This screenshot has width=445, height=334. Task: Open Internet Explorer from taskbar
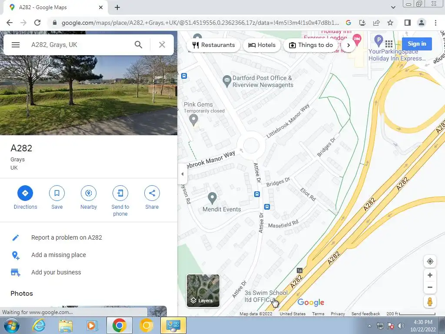39,325
